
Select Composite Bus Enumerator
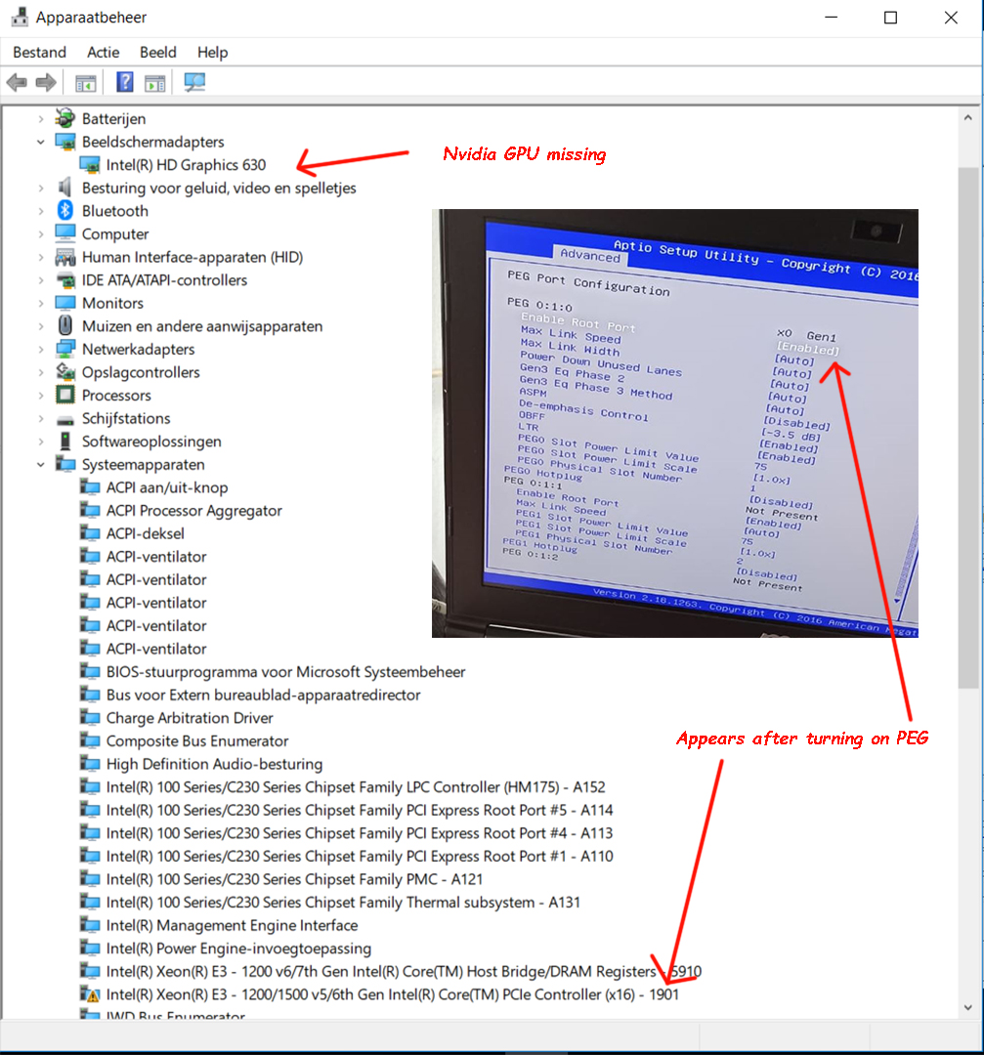197,740
